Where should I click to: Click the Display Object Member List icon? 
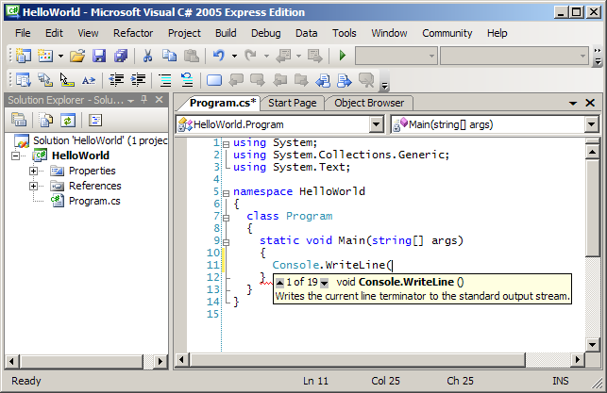[24, 80]
